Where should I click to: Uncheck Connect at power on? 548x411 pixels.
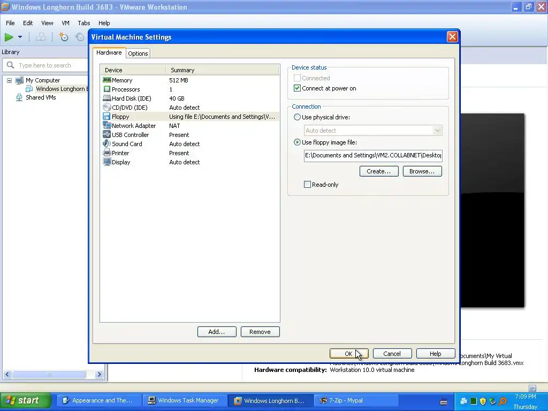click(x=297, y=88)
